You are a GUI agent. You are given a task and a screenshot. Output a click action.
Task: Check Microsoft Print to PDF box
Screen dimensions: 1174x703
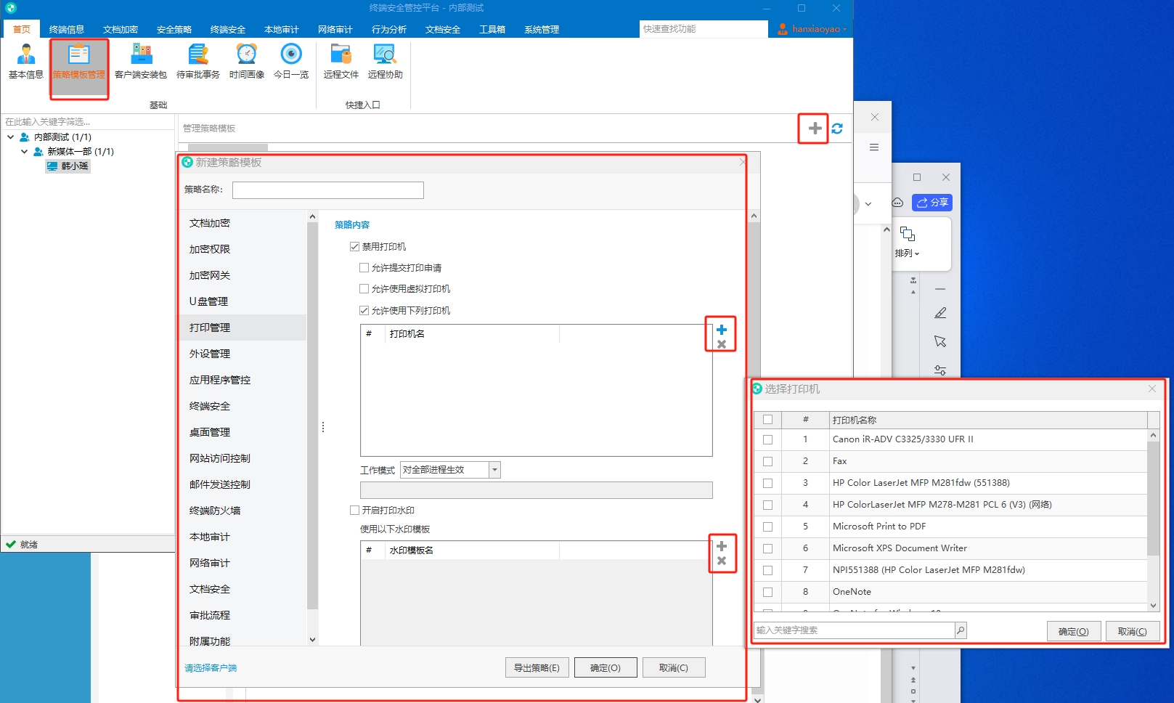point(767,527)
